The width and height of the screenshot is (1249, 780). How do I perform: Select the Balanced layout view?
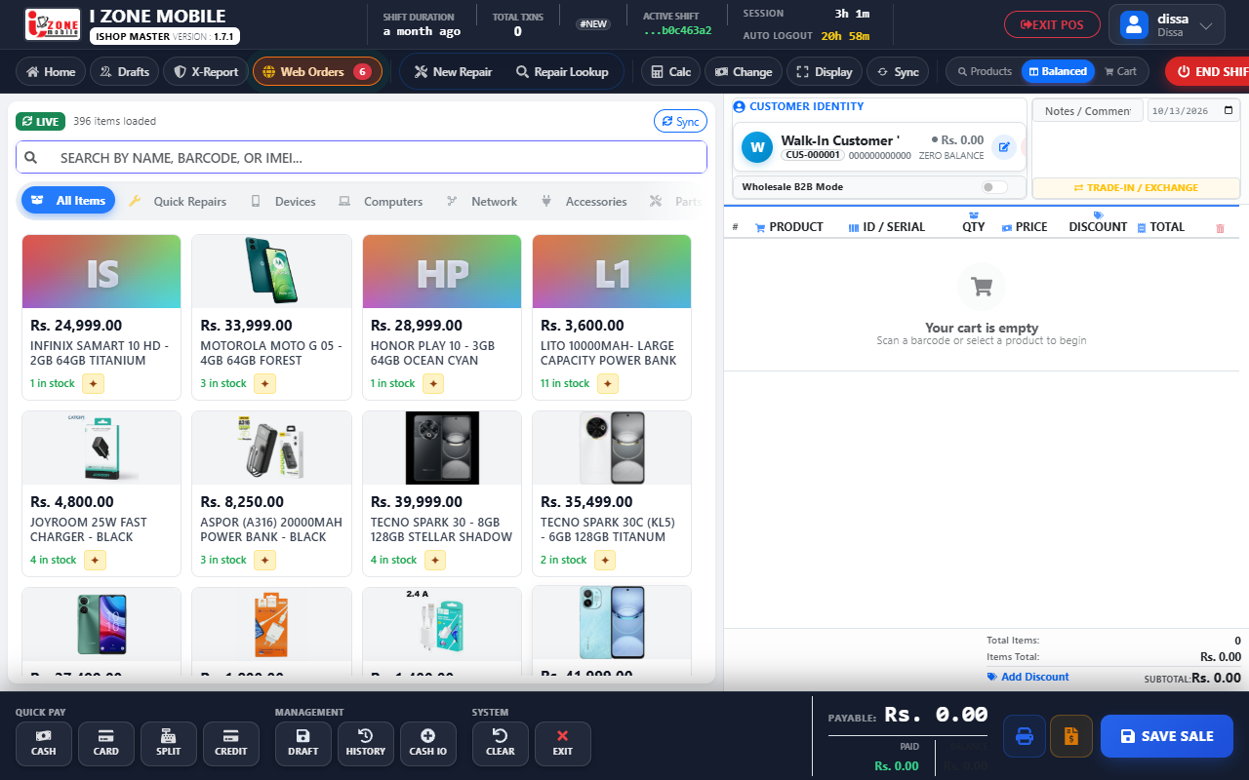(1057, 71)
